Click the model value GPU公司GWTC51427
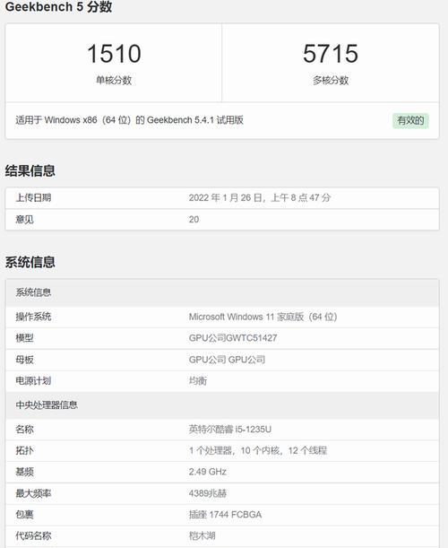448x548 pixels. click(x=233, y=338)
